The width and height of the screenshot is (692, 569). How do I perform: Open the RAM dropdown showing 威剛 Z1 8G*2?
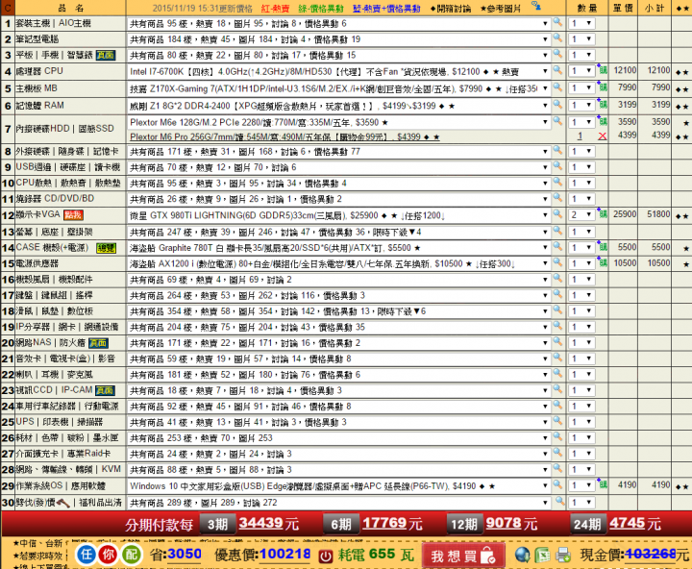coord(339,106)
